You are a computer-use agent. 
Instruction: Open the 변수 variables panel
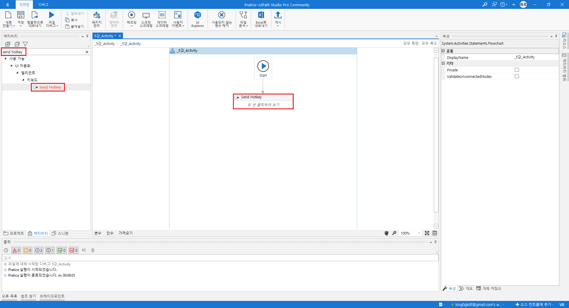(98, 233)
